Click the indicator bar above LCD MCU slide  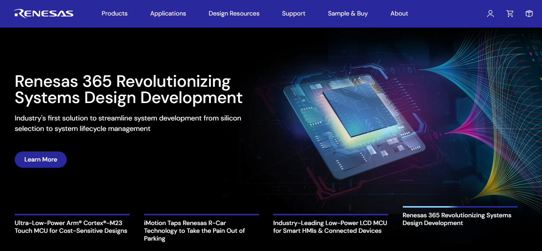(x=330, y=214)
